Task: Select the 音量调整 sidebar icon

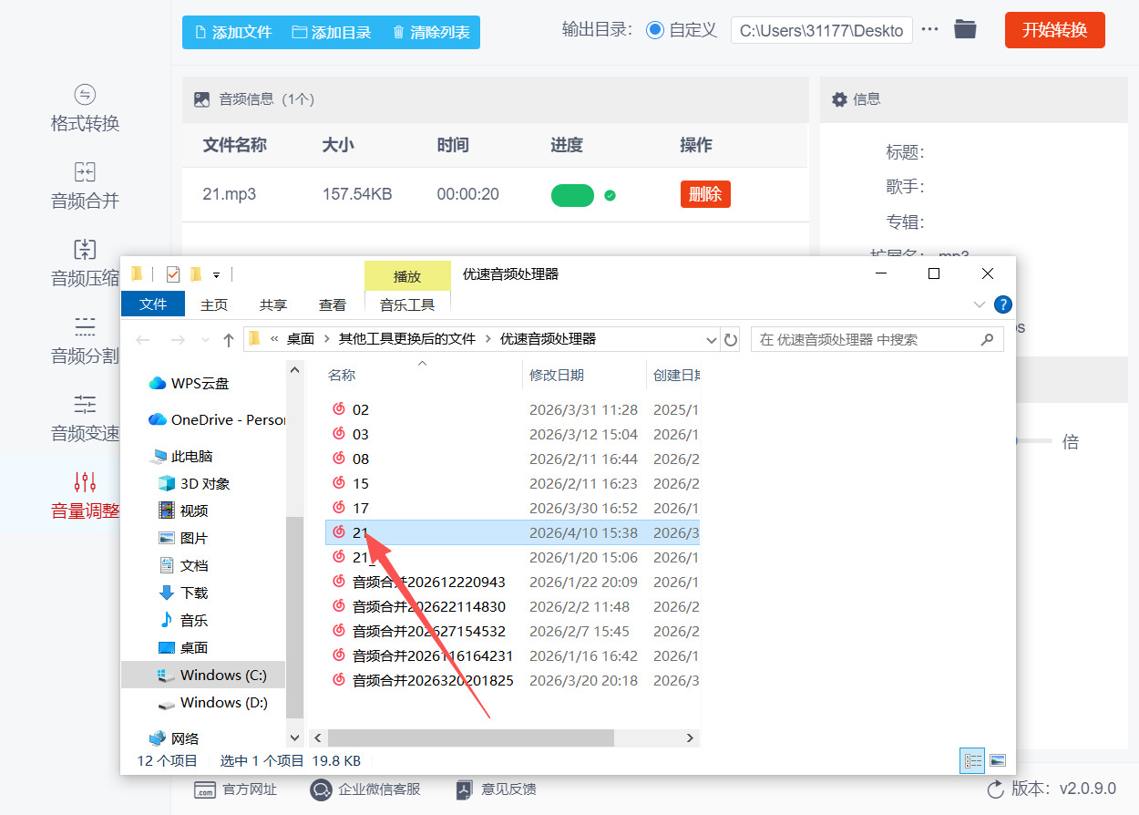Action: tap(85, 481)
